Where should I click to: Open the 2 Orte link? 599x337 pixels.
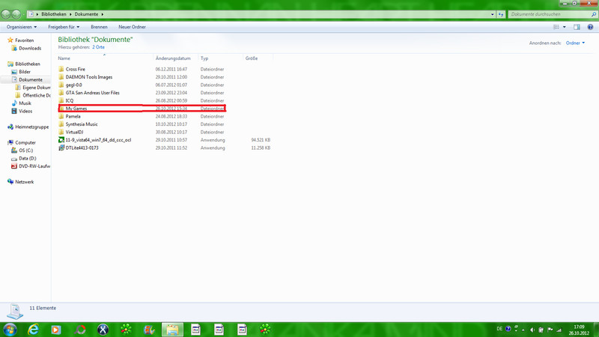click(98, 47)
